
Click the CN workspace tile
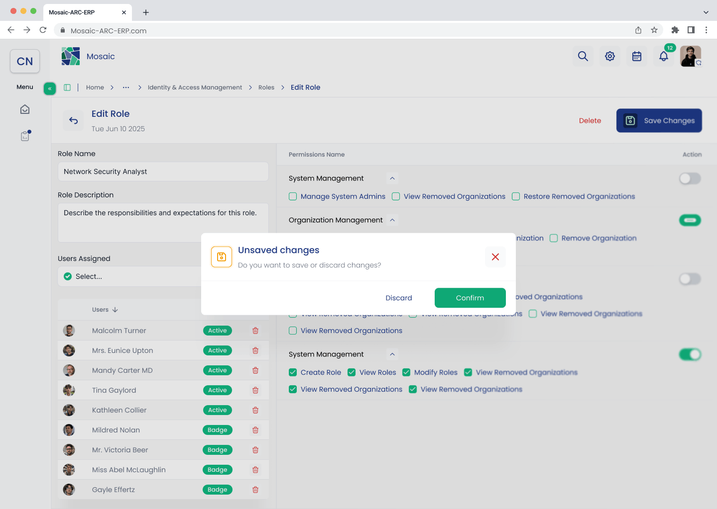(25, 61)
